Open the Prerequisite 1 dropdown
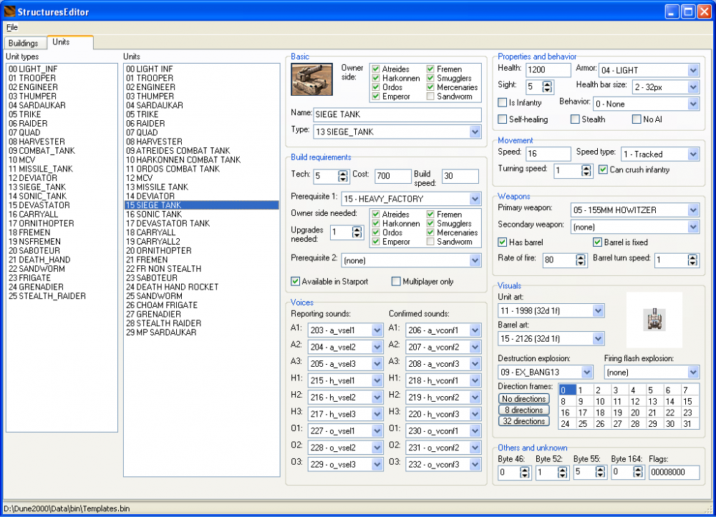716x517 pixels. click(x=475, y=199)
